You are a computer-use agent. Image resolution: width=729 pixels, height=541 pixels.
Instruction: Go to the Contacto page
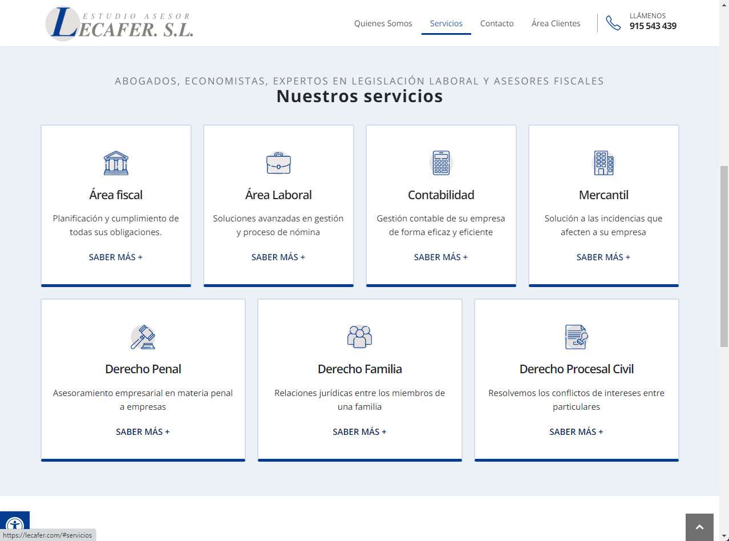point(497,23)
